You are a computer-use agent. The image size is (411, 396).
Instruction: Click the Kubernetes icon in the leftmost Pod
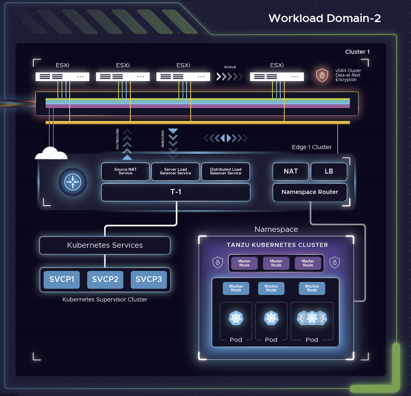pos(236,318)
